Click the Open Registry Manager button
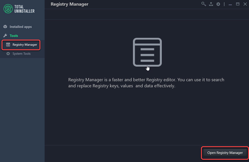The height and width of the screenshot is (162, 249). 225,153
